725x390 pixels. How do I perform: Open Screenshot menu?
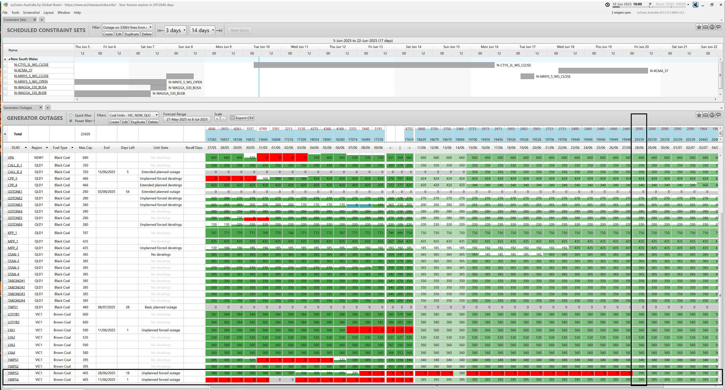(31, 12)
